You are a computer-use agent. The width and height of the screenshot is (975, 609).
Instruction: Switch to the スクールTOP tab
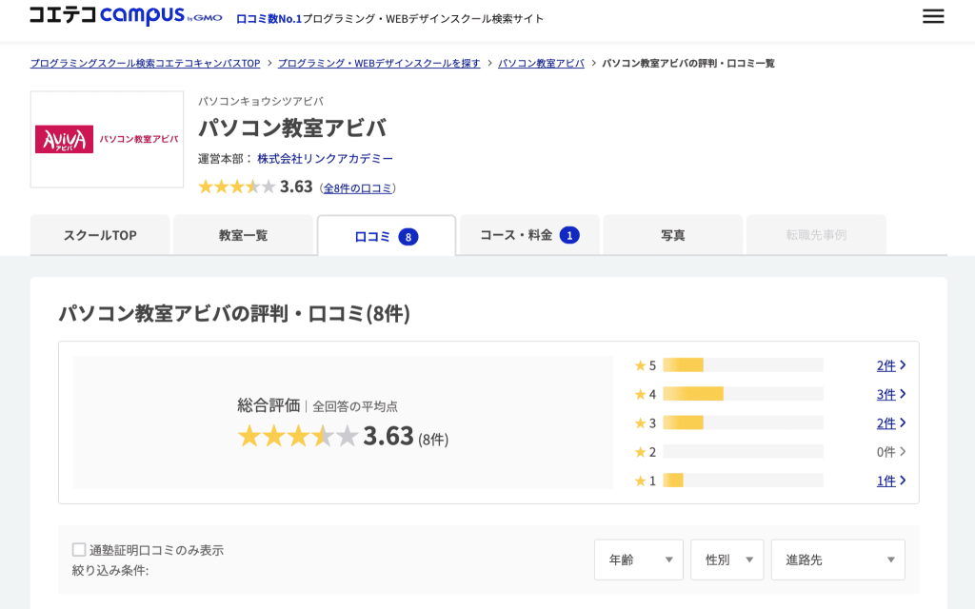[100, 235]
